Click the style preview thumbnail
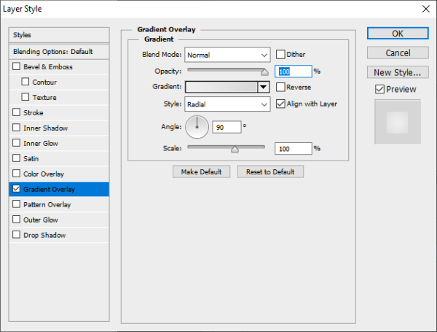This screenshot has height=332, width=437. pyautogui.click(x=397, y=123)
